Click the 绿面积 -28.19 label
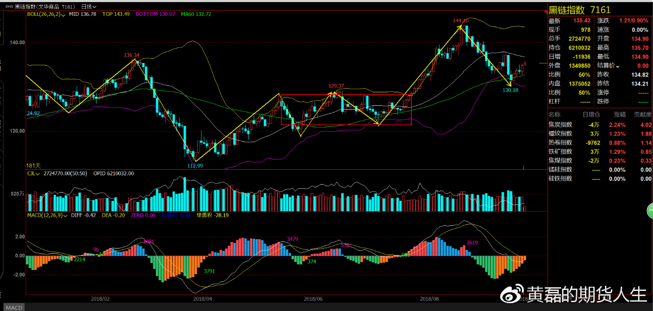 click(212, 215)
